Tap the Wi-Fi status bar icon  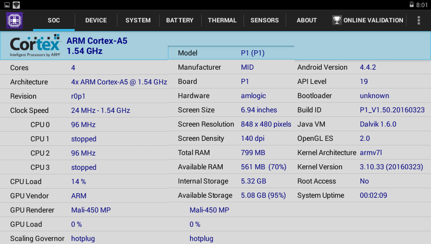tap(16, 5)
